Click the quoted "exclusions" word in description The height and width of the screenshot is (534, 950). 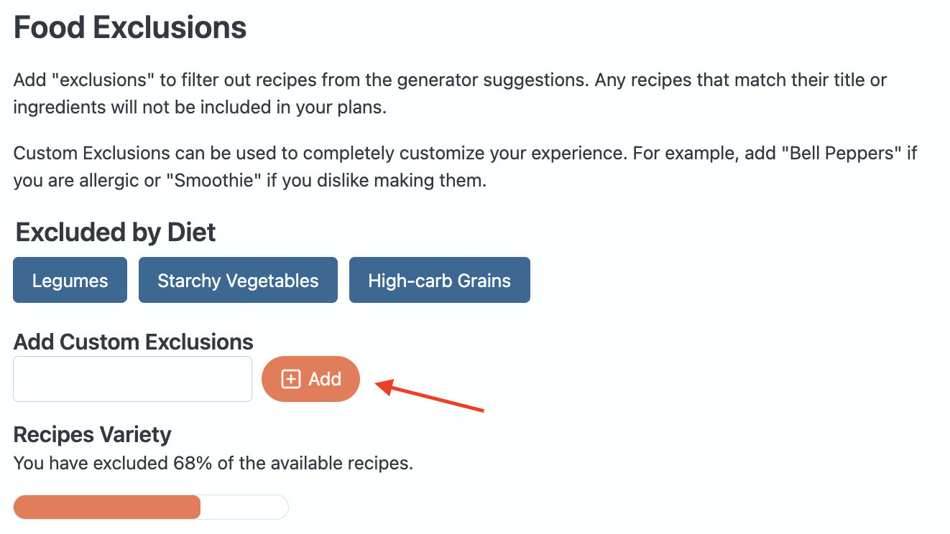106,79
